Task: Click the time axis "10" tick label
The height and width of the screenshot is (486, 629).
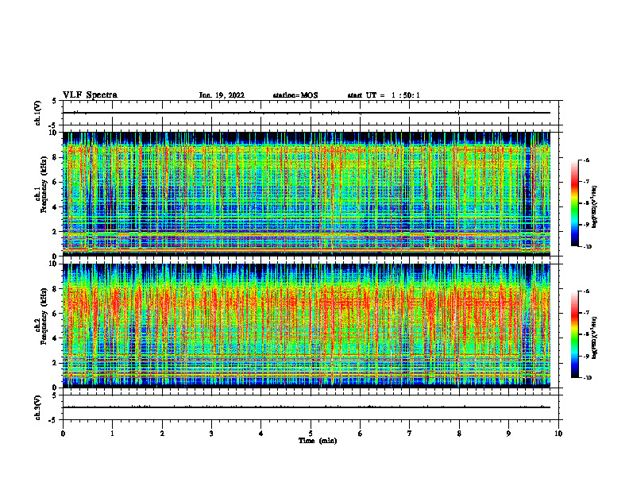Action: (x=558, y=434)
